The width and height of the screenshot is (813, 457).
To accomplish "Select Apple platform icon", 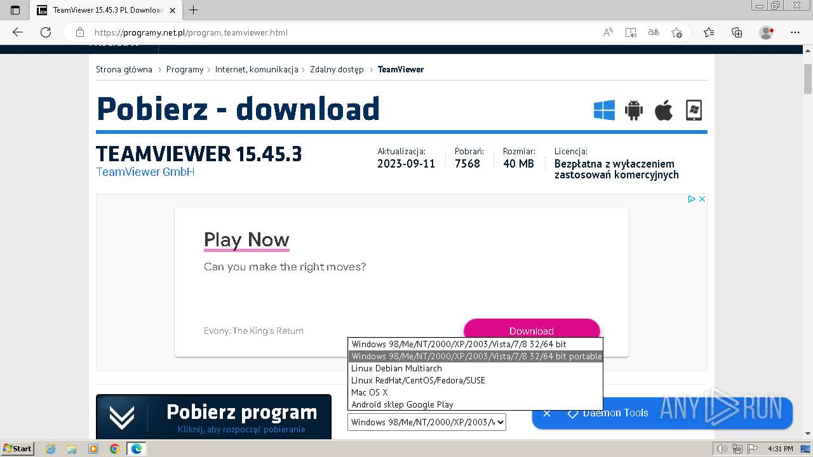I will 664,110.
